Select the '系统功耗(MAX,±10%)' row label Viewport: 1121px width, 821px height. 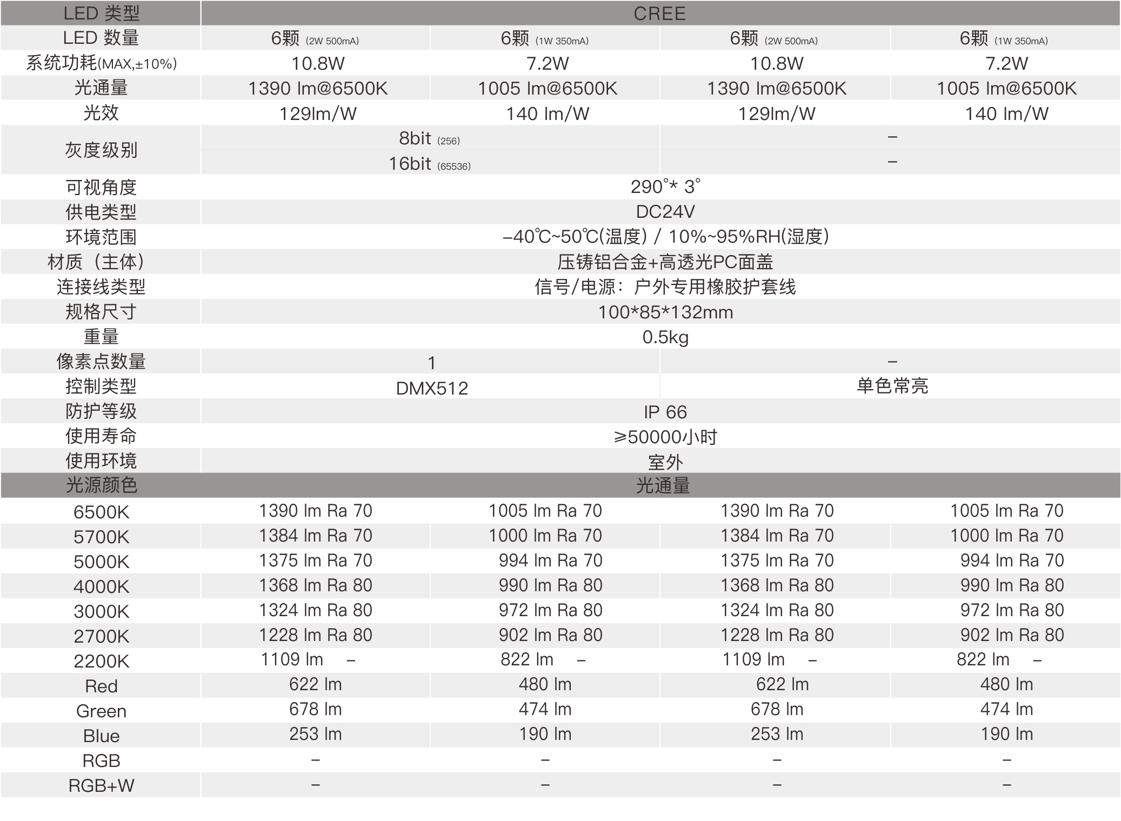tap(101, 63)
